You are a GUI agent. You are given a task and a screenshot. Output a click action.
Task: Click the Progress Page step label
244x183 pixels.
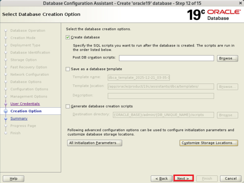[x=23, y=126]
